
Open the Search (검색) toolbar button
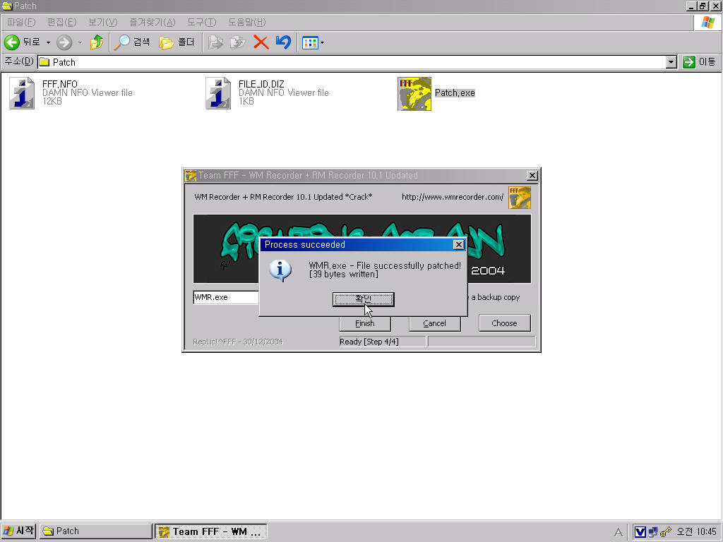132,42
